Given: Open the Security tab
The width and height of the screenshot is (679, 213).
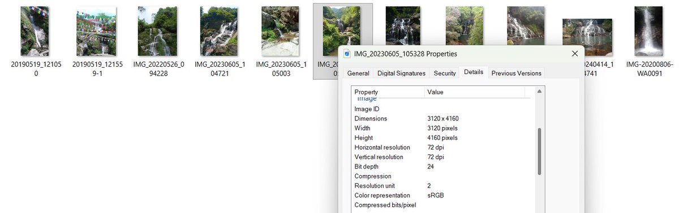Looking at the screenshot, I should coord(445,73).
